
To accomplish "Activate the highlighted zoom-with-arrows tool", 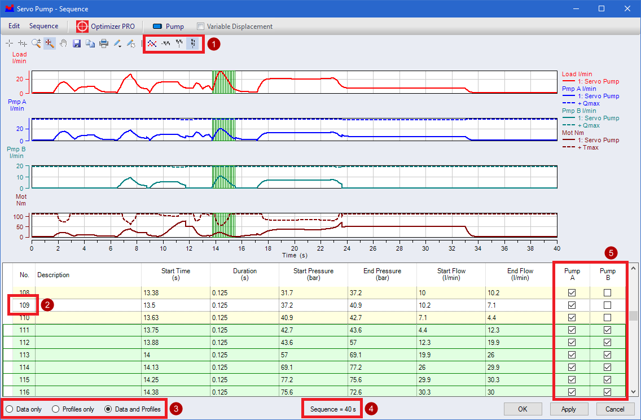I will 50,43.
